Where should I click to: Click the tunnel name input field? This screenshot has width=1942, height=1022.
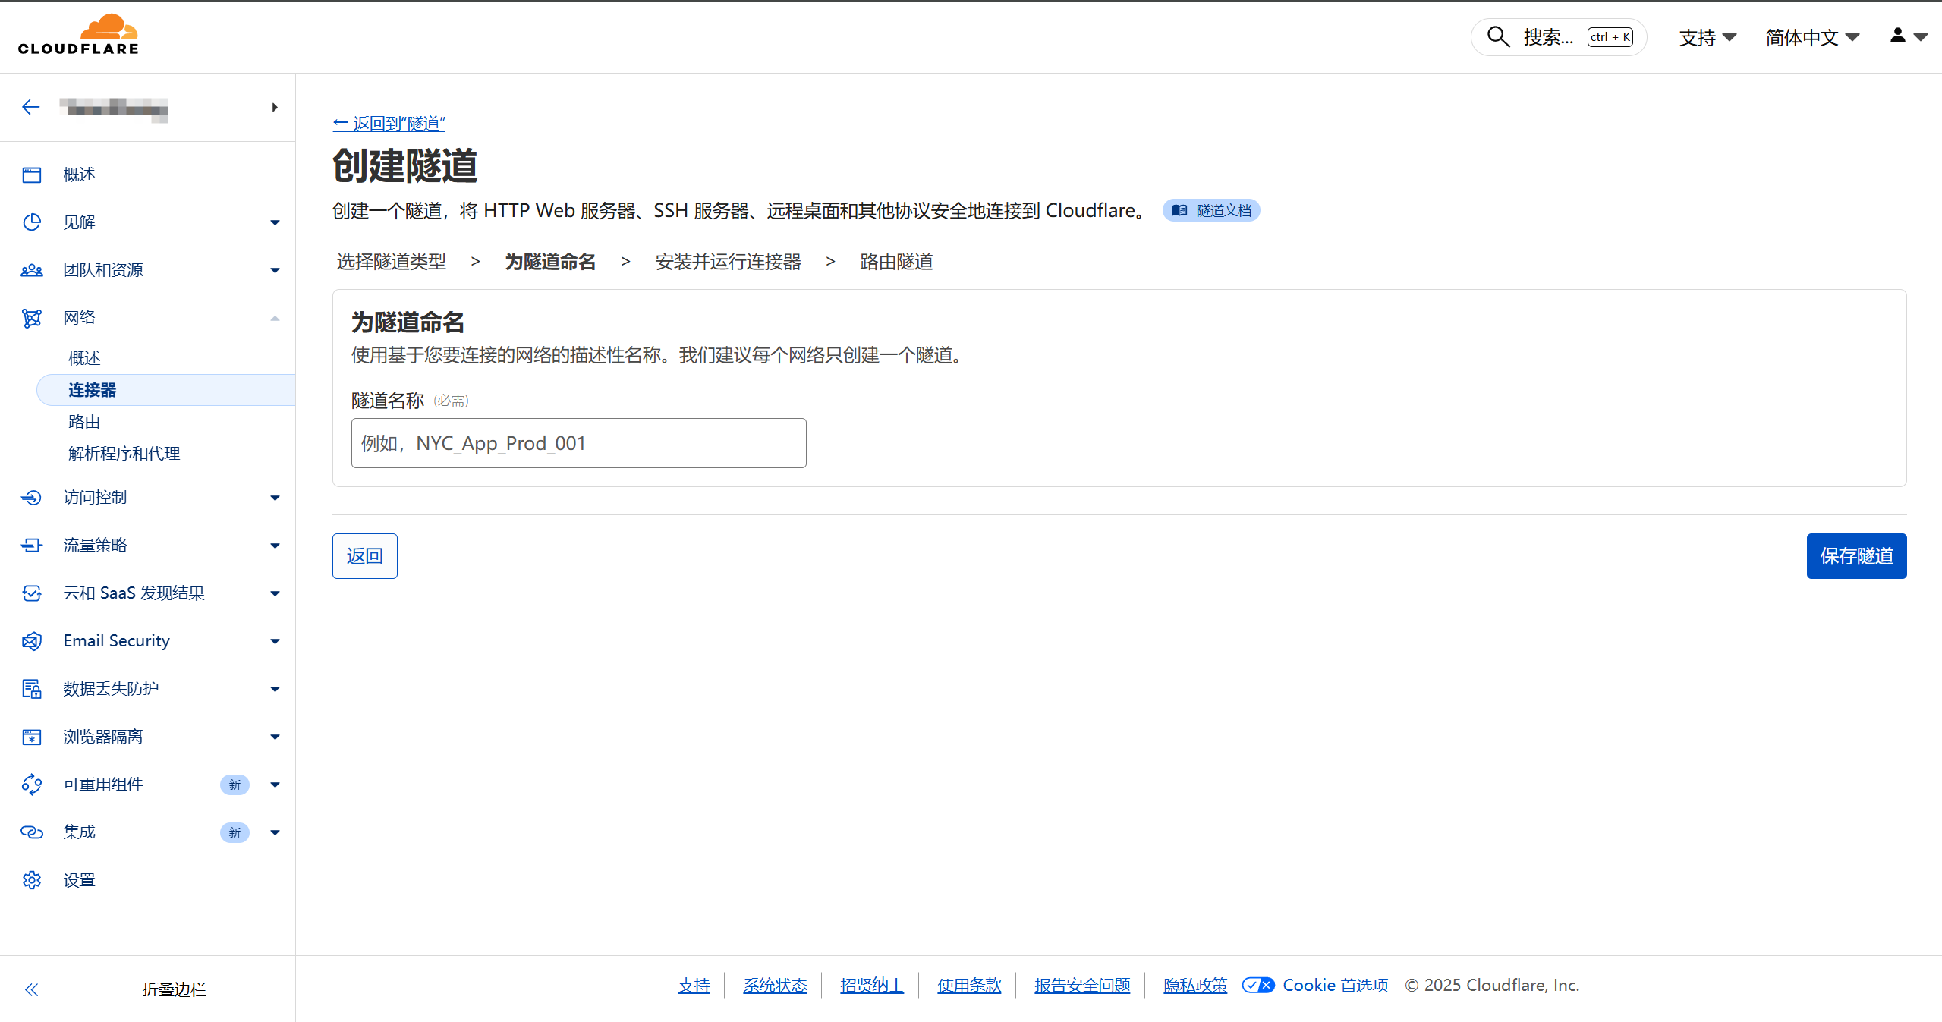(x=578, y=443)
